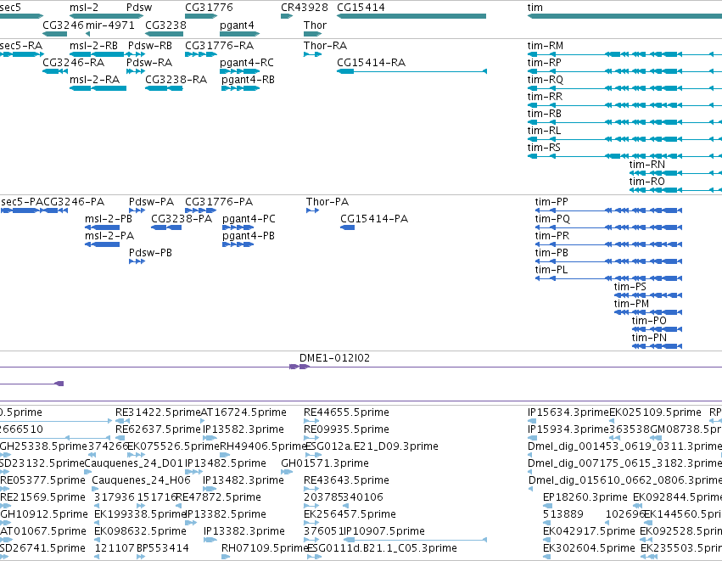Screen dimensions: 722x561
Task: Select the CG3238 gene label
Action: [165, 25]
